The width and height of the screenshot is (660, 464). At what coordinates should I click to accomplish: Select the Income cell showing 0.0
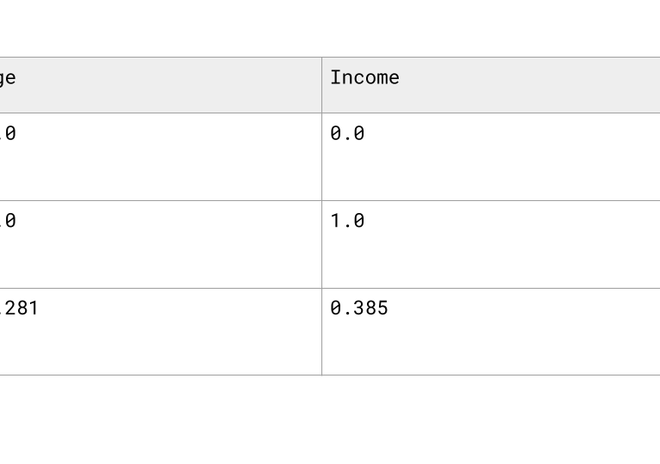click(x=491, y=156)
